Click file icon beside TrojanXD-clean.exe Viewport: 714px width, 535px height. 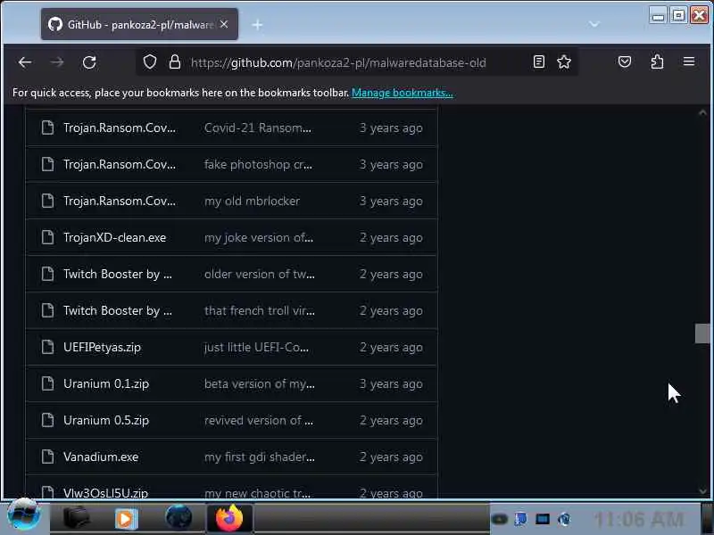pyautogui.click(x=47, y=237)
